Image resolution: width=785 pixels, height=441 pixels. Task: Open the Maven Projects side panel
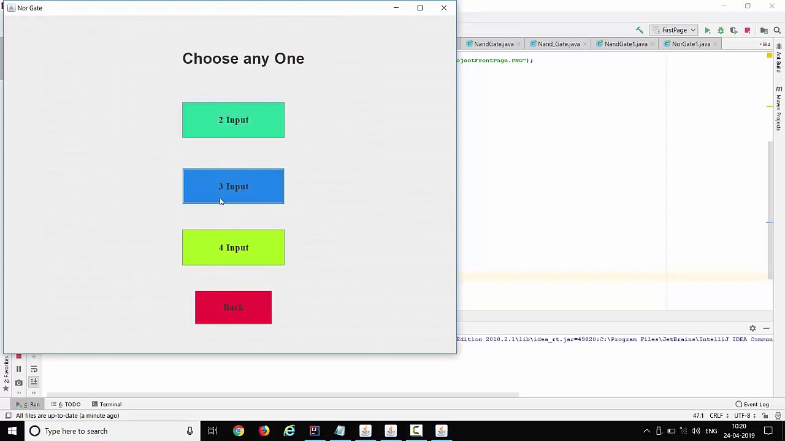click(779, 109)
